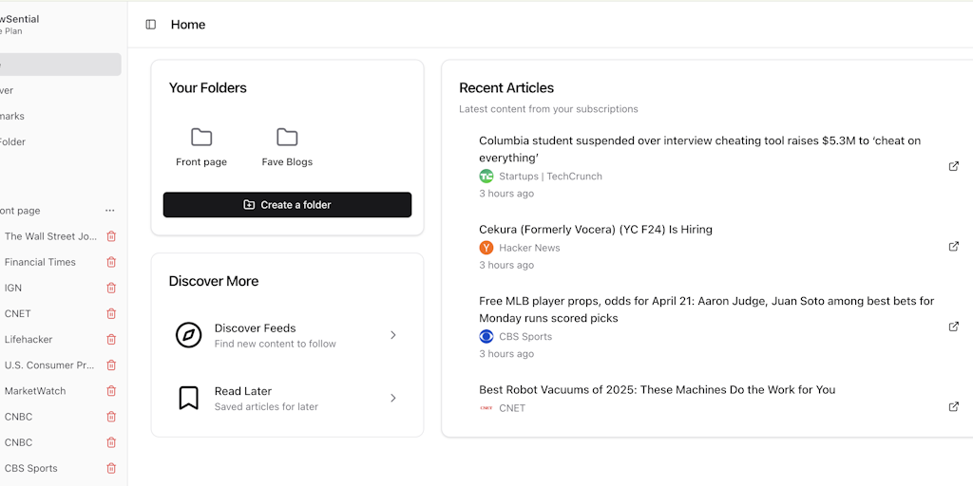Open Free MLB player props article

click(706, 309)
